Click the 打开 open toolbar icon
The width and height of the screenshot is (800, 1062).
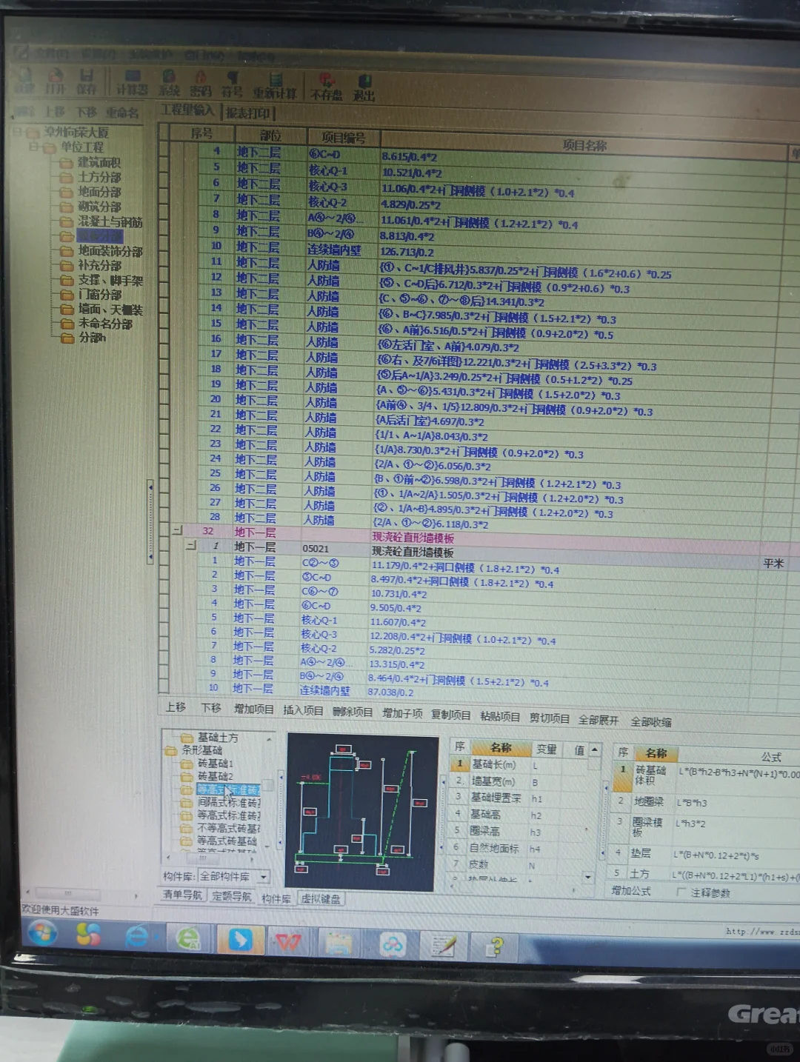[55, 81]
